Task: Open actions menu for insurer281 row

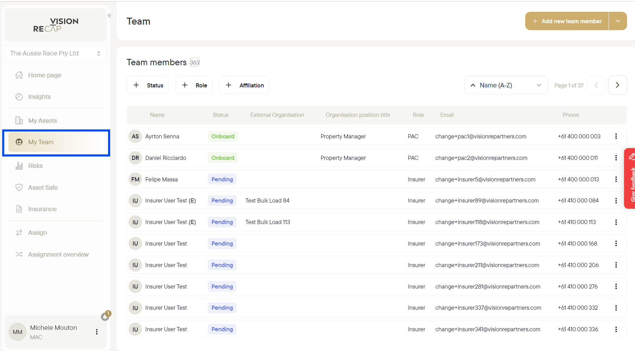Action: pos(616,286)
